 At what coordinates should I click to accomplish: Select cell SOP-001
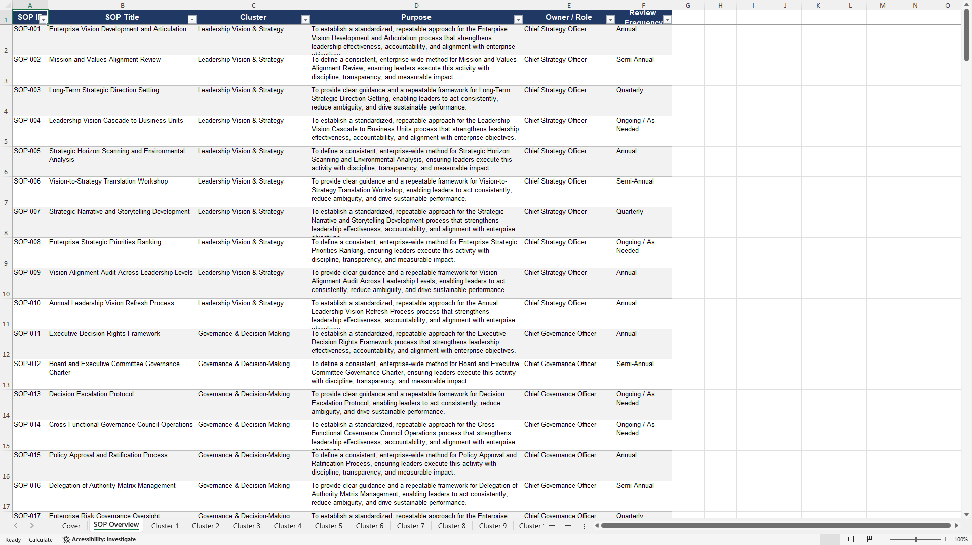coord(30,40)
